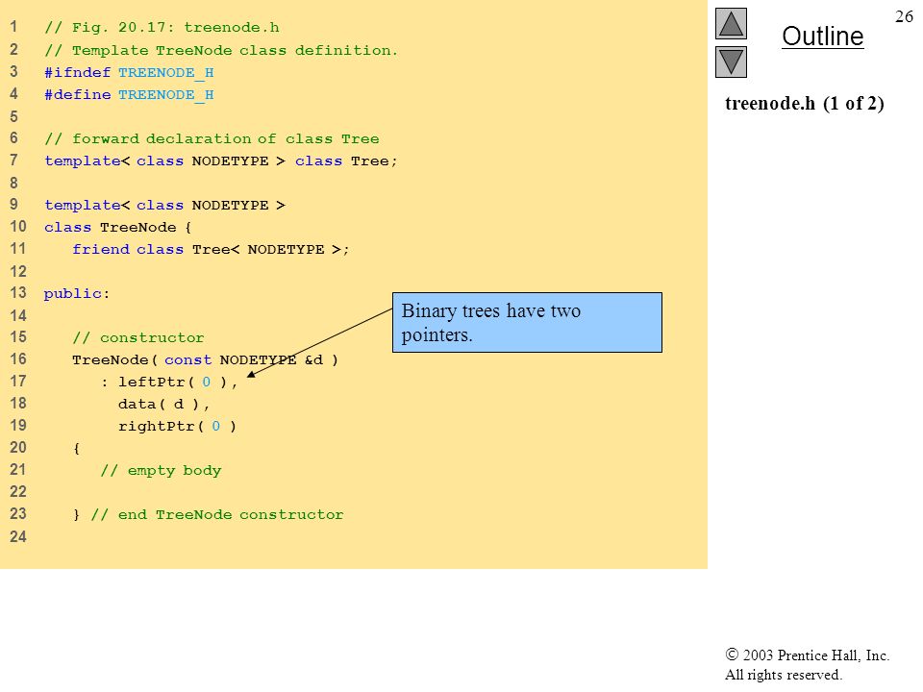923x692 pixels.
Task: Click 'rightPtr( 0 )' initializer
Action: [177, 427]
